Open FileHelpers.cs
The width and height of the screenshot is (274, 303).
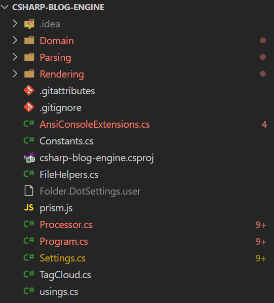click(69, 174)
